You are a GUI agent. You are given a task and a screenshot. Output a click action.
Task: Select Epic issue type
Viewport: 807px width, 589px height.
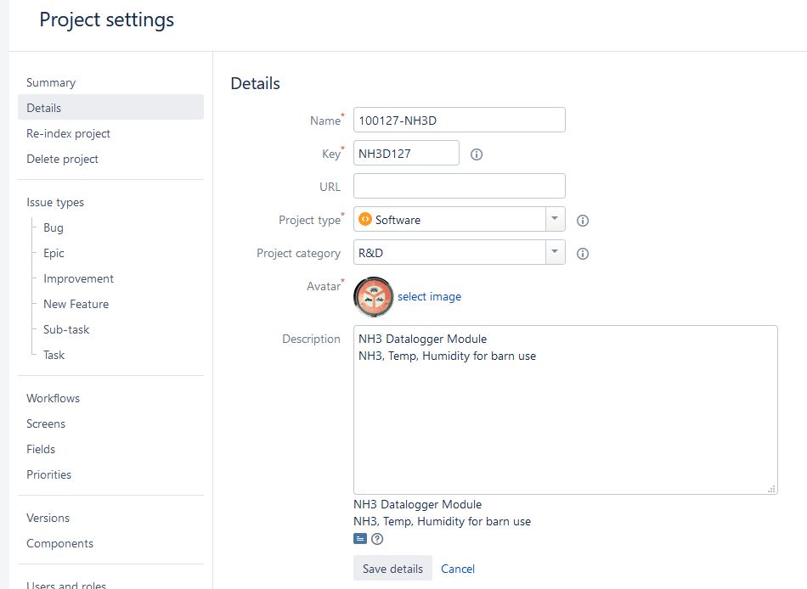coord(54,253)
